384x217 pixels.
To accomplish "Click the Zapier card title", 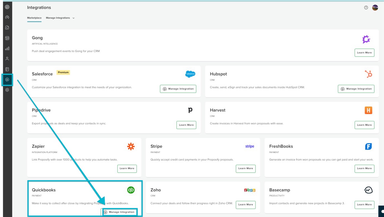I will (x=38, y=146).
